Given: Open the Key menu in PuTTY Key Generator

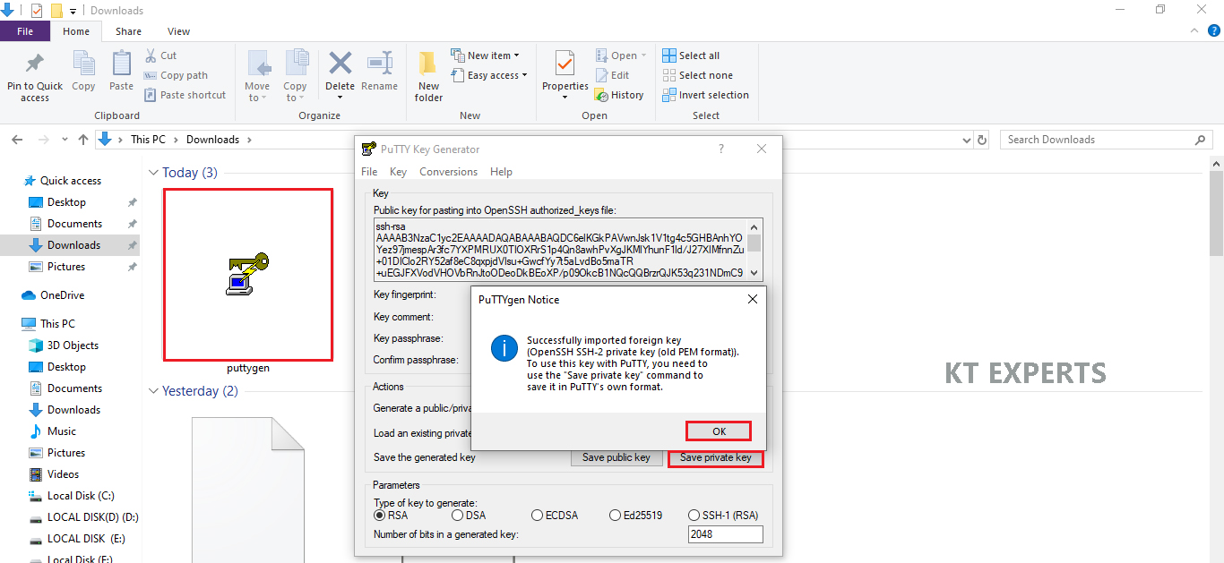Looking at the screenshot, I should pyautogui.click(x=398, y=172).
